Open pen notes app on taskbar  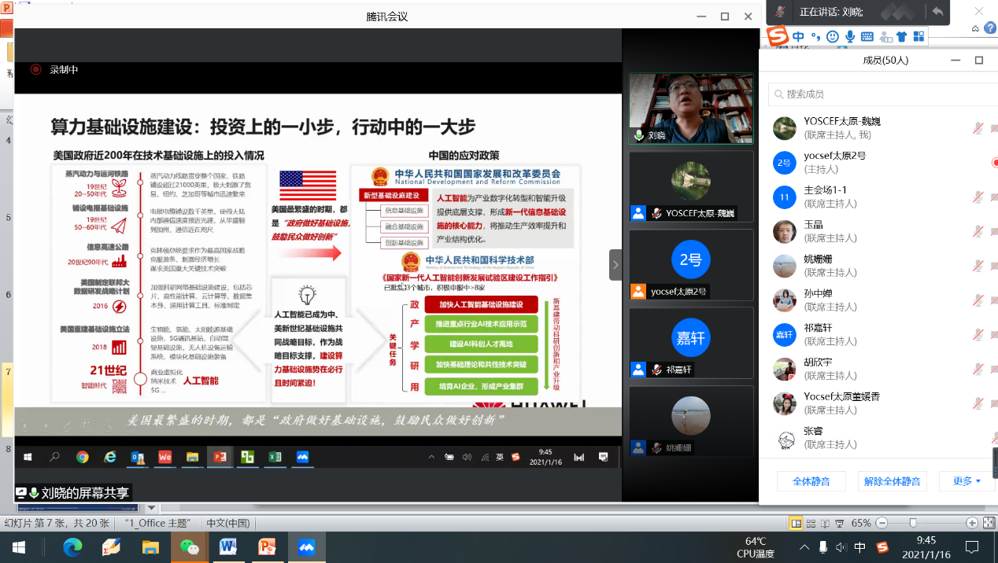click(x=111, y=546)
